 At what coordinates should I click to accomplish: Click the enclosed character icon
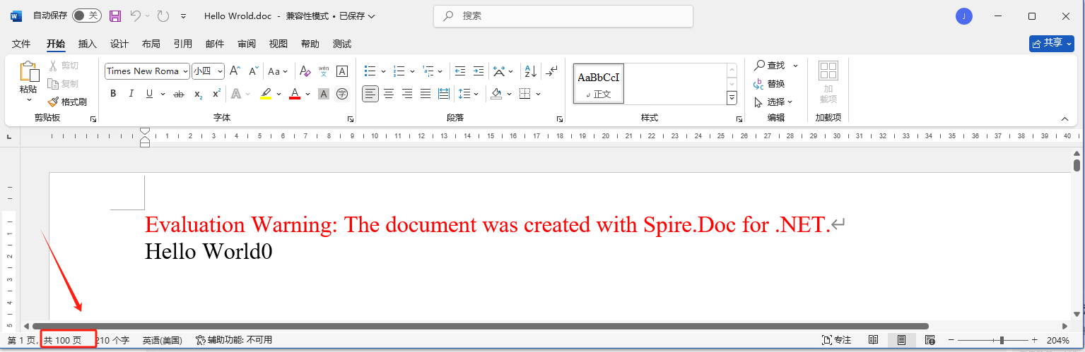[x=342, y=94]
